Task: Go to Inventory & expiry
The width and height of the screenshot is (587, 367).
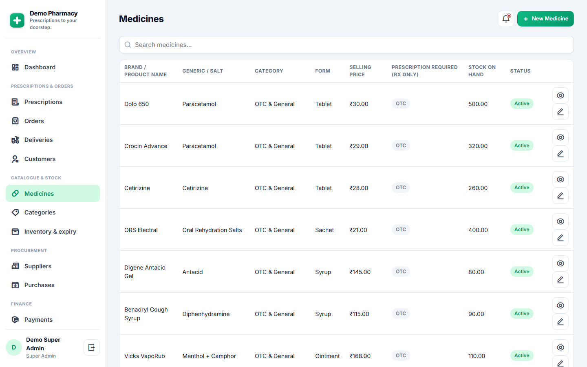Action: click(53, 232)
